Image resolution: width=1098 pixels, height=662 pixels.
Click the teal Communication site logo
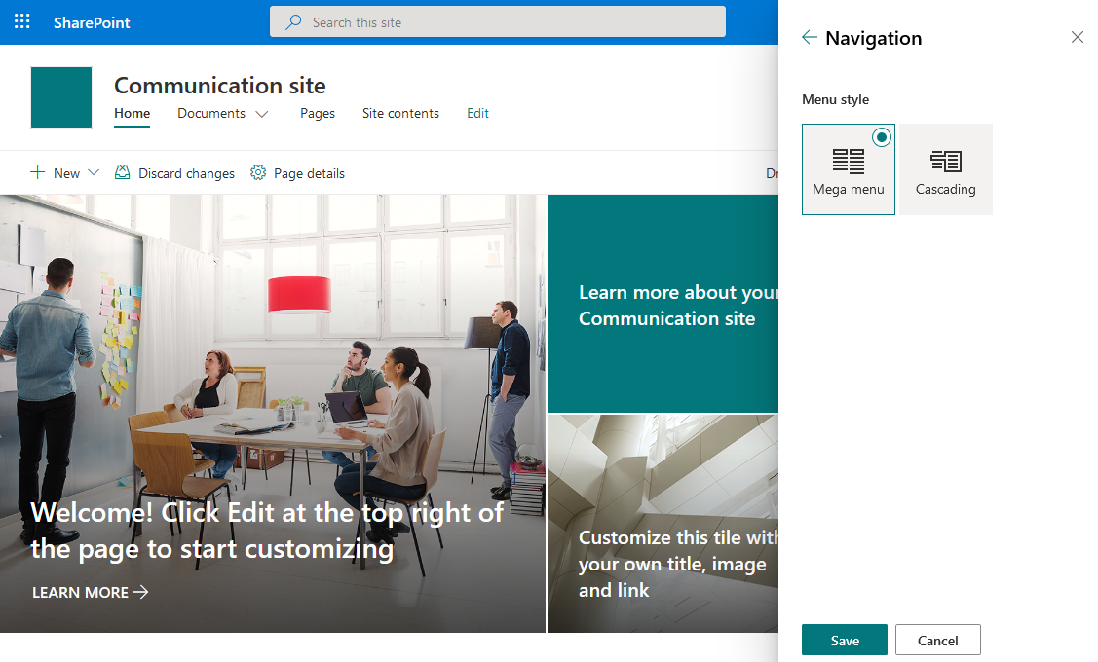(60, 96)
